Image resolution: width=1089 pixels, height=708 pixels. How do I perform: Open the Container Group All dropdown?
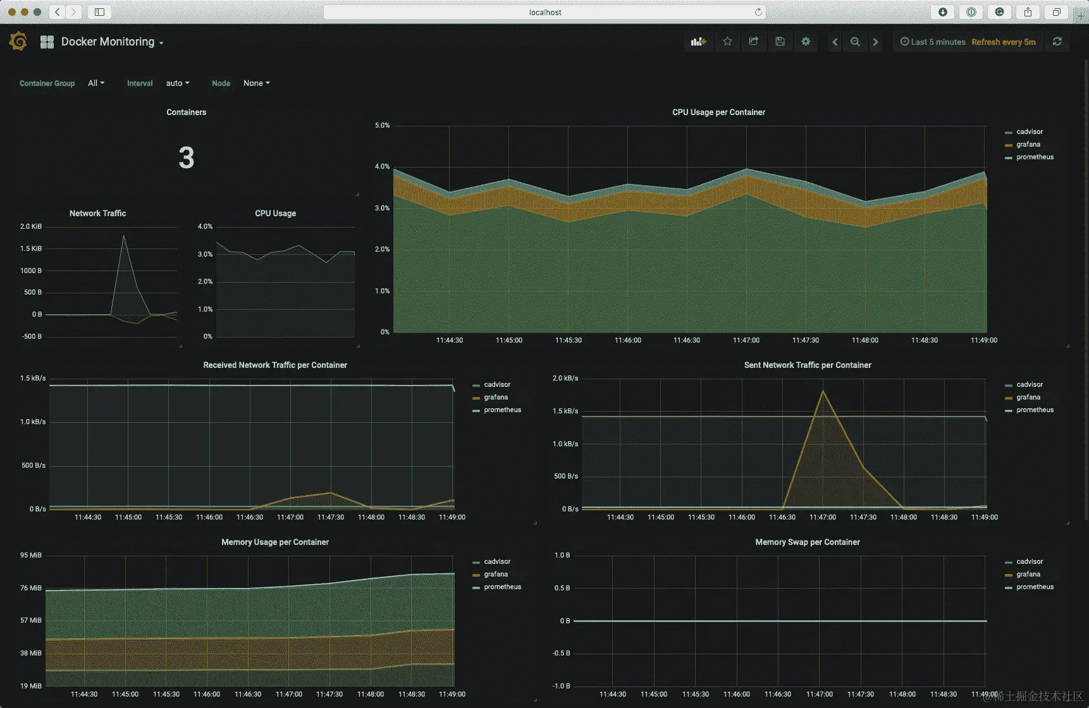(96, 83)
